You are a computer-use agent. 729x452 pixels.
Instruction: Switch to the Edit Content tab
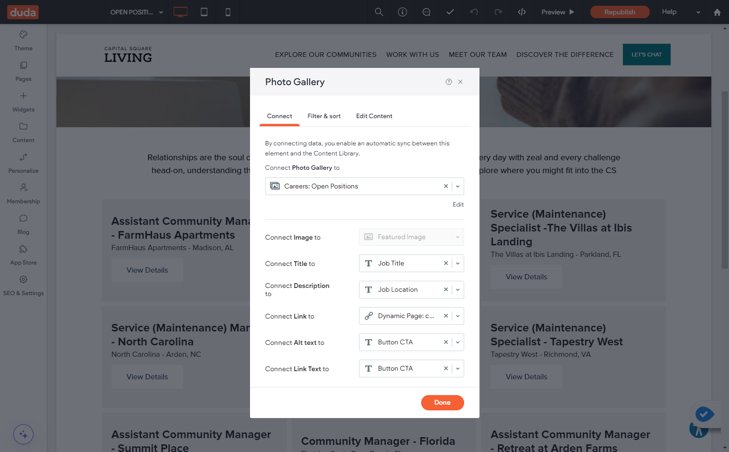coord(374,116)
